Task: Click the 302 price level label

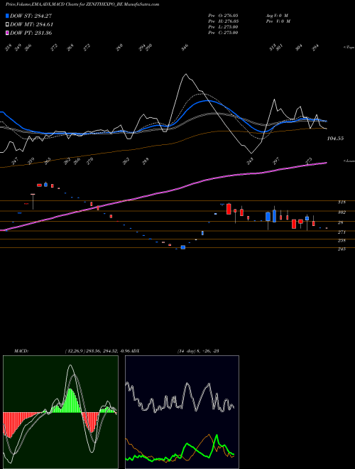Action: tap(342, 212)
